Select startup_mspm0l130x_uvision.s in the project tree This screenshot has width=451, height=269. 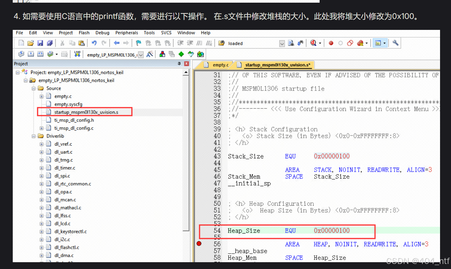(x=86, y=112)
